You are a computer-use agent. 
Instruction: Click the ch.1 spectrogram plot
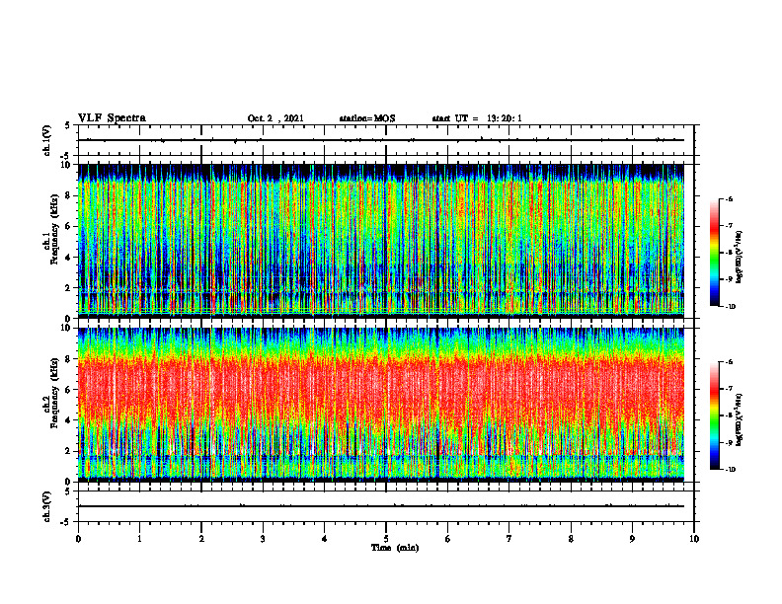[381, 241]
